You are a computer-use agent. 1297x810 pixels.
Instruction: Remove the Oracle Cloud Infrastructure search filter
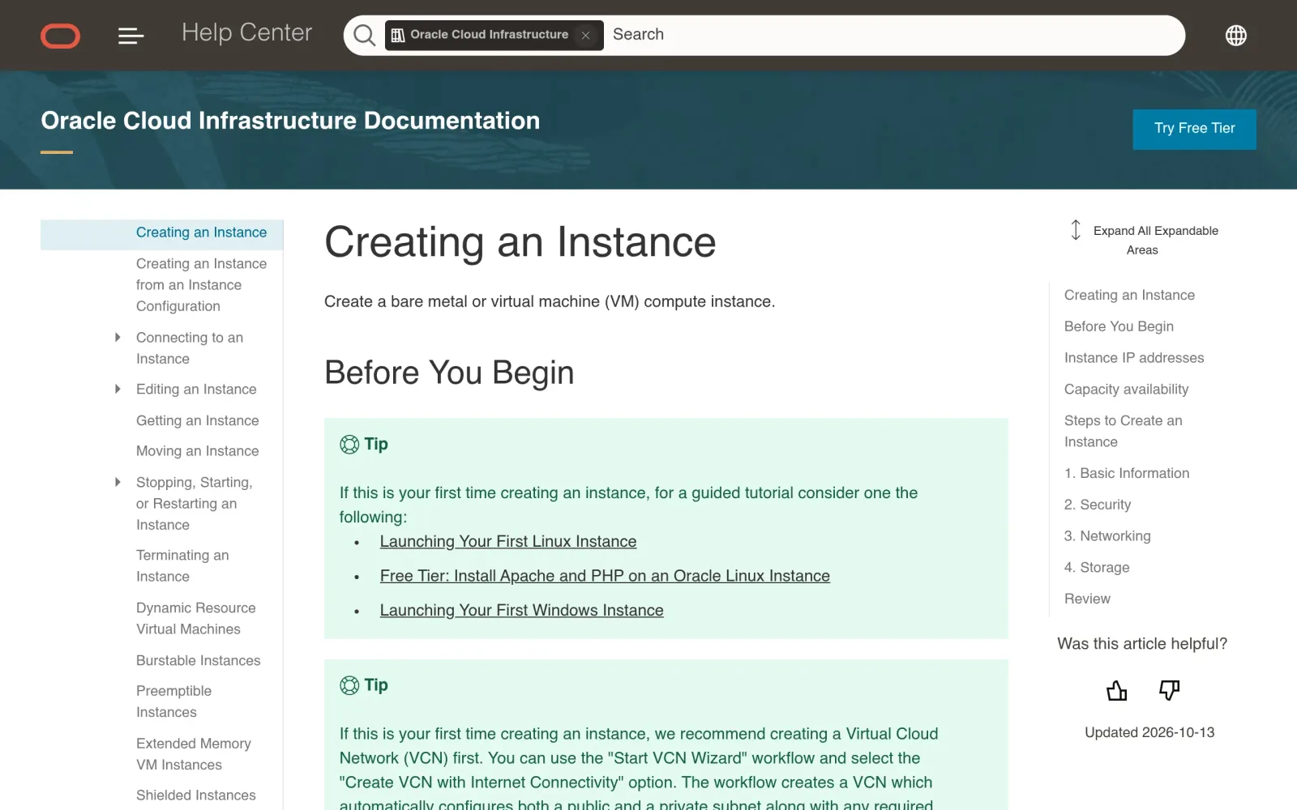click(x=585, y=36)
